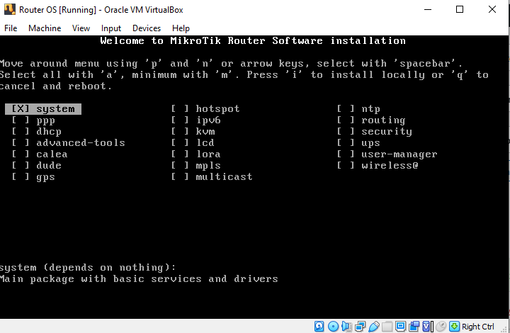Click the window resize grip in status bar
Screen dimensions: 510x333
[x=504, y=329]
